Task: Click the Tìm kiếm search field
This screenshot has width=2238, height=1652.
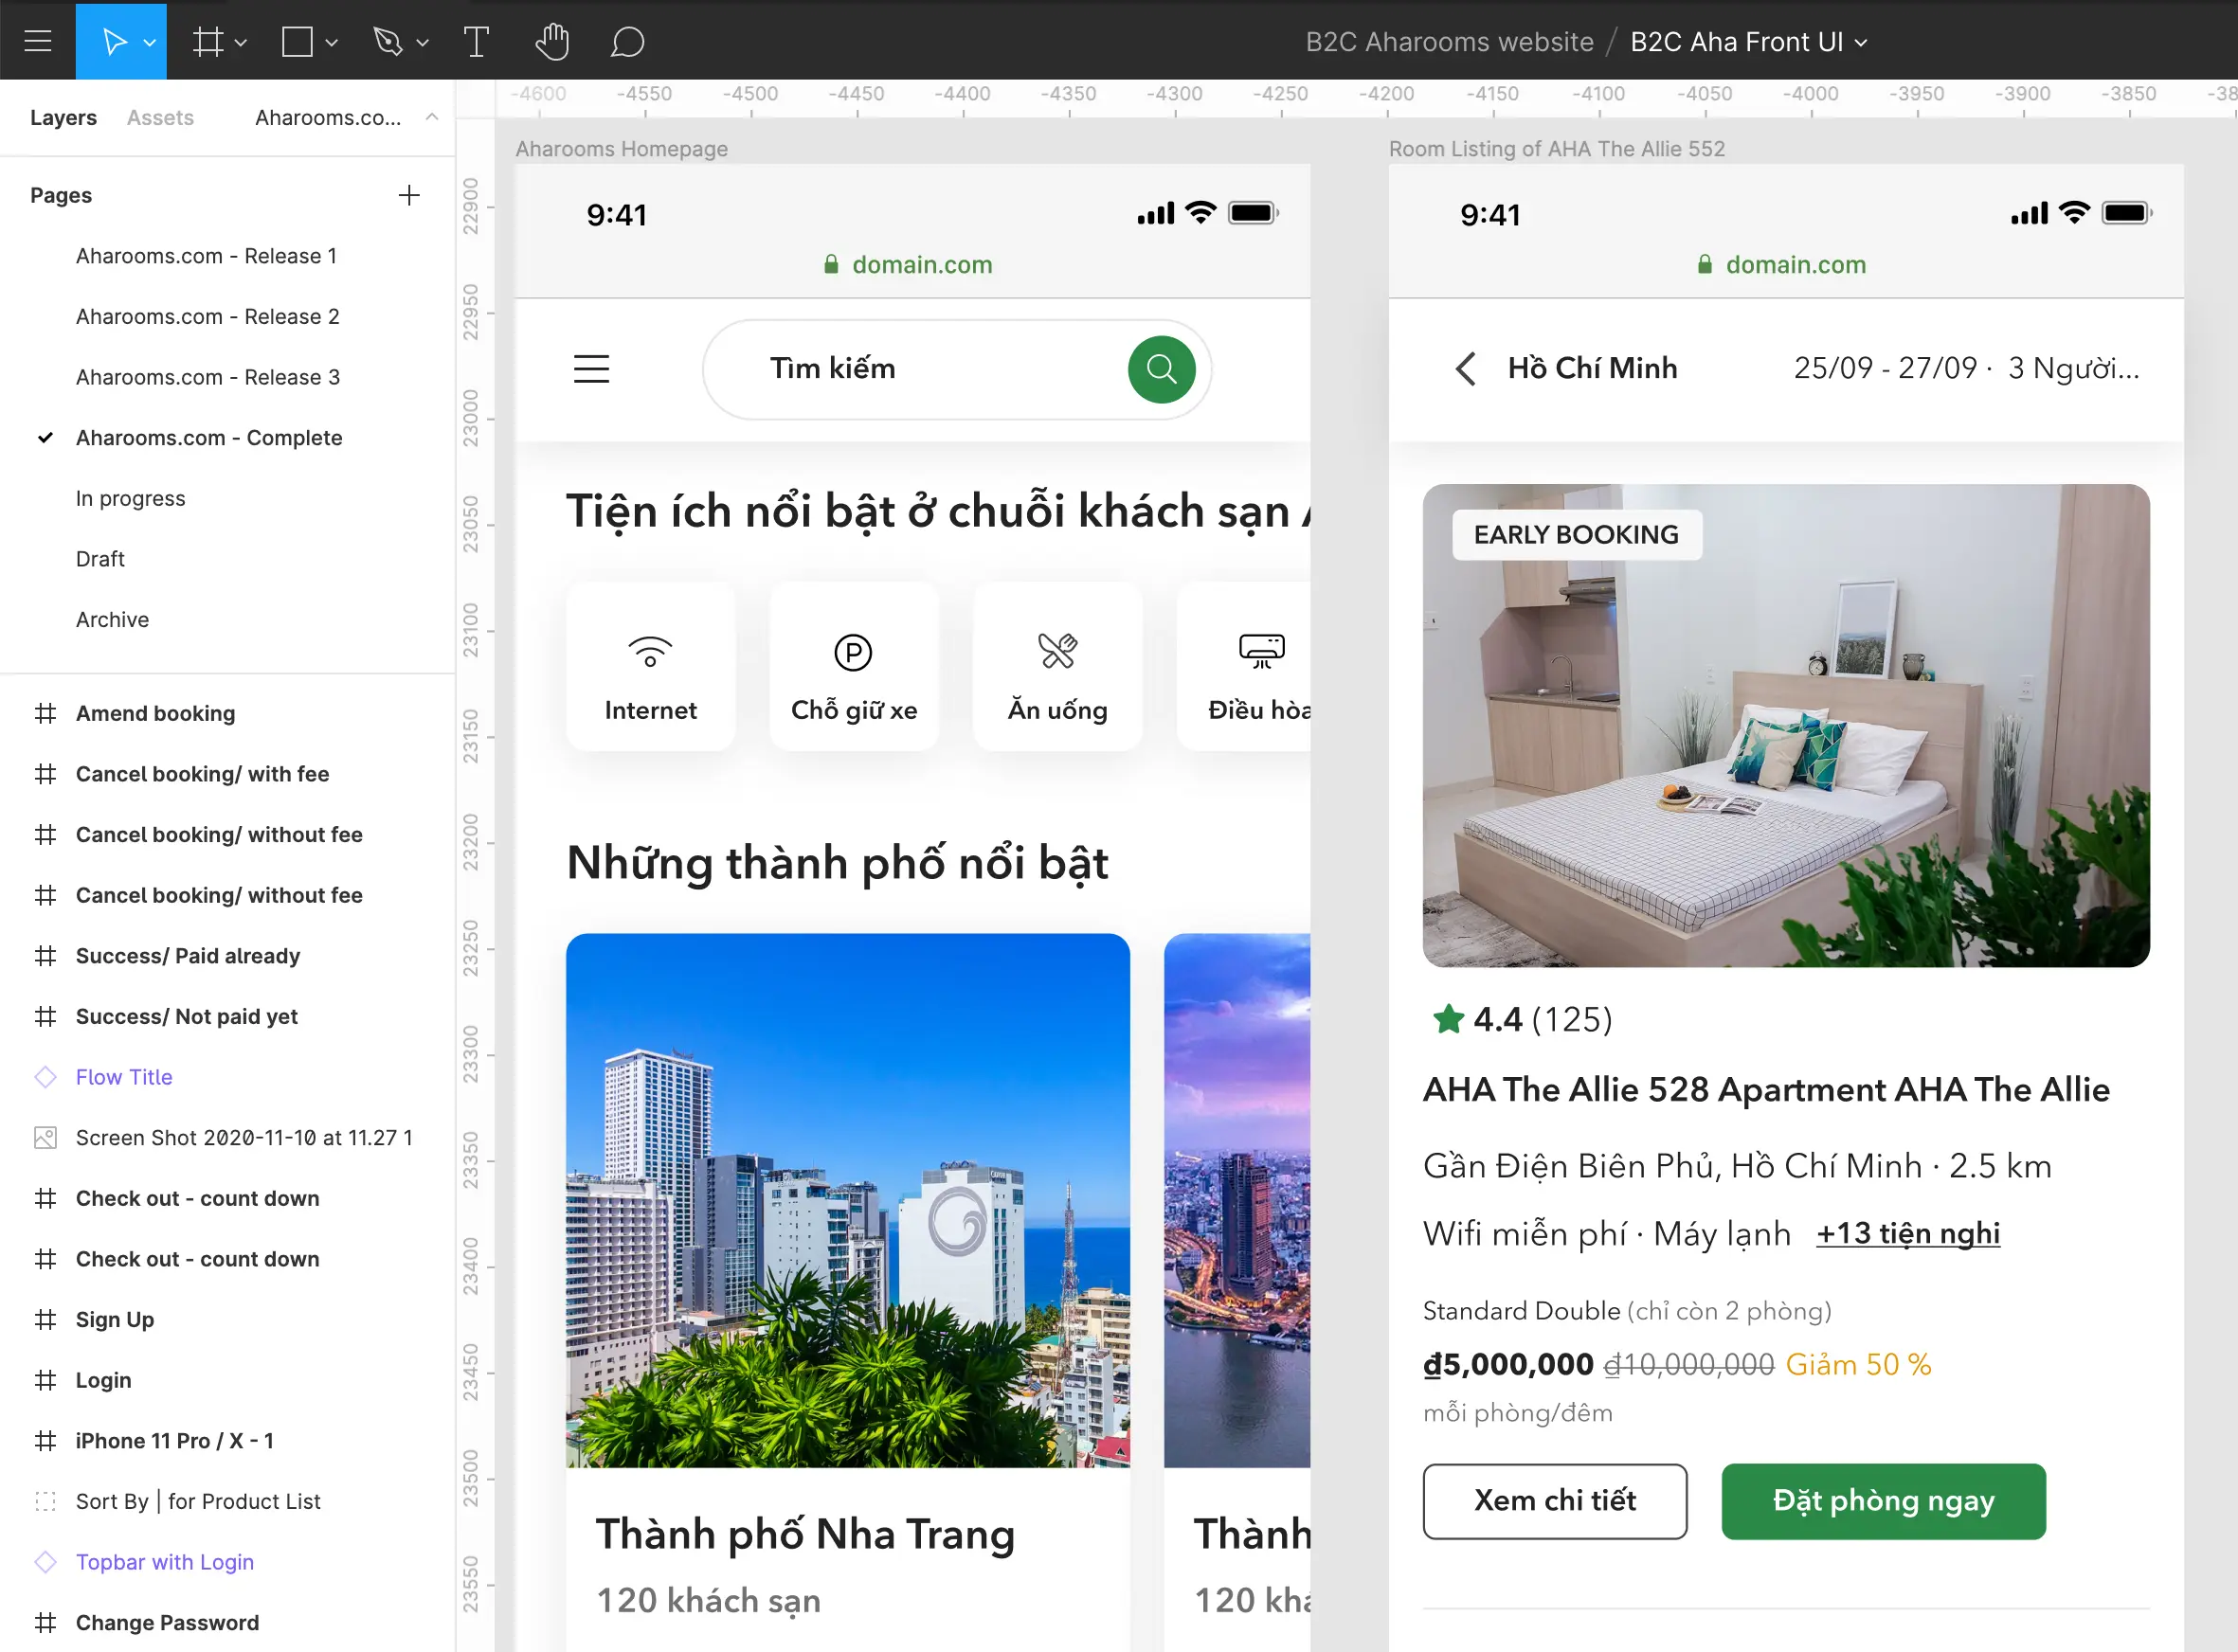Action: pos(956,369)
